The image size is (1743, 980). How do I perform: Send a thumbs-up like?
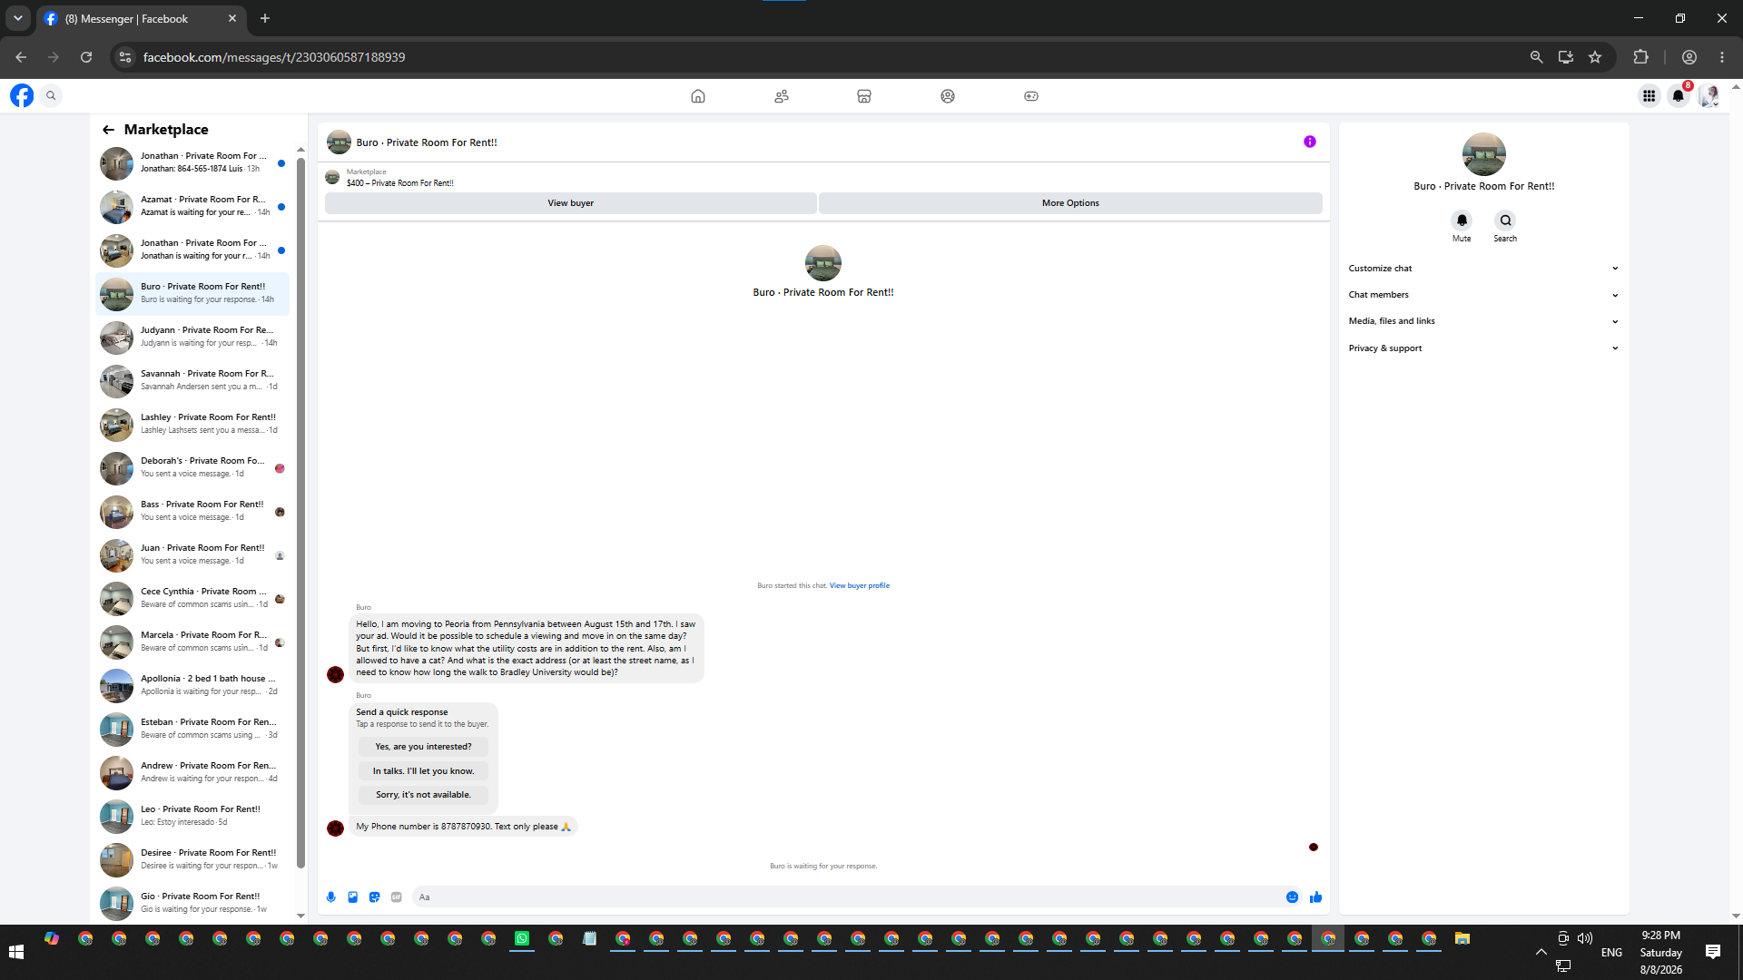(1315, 897)
